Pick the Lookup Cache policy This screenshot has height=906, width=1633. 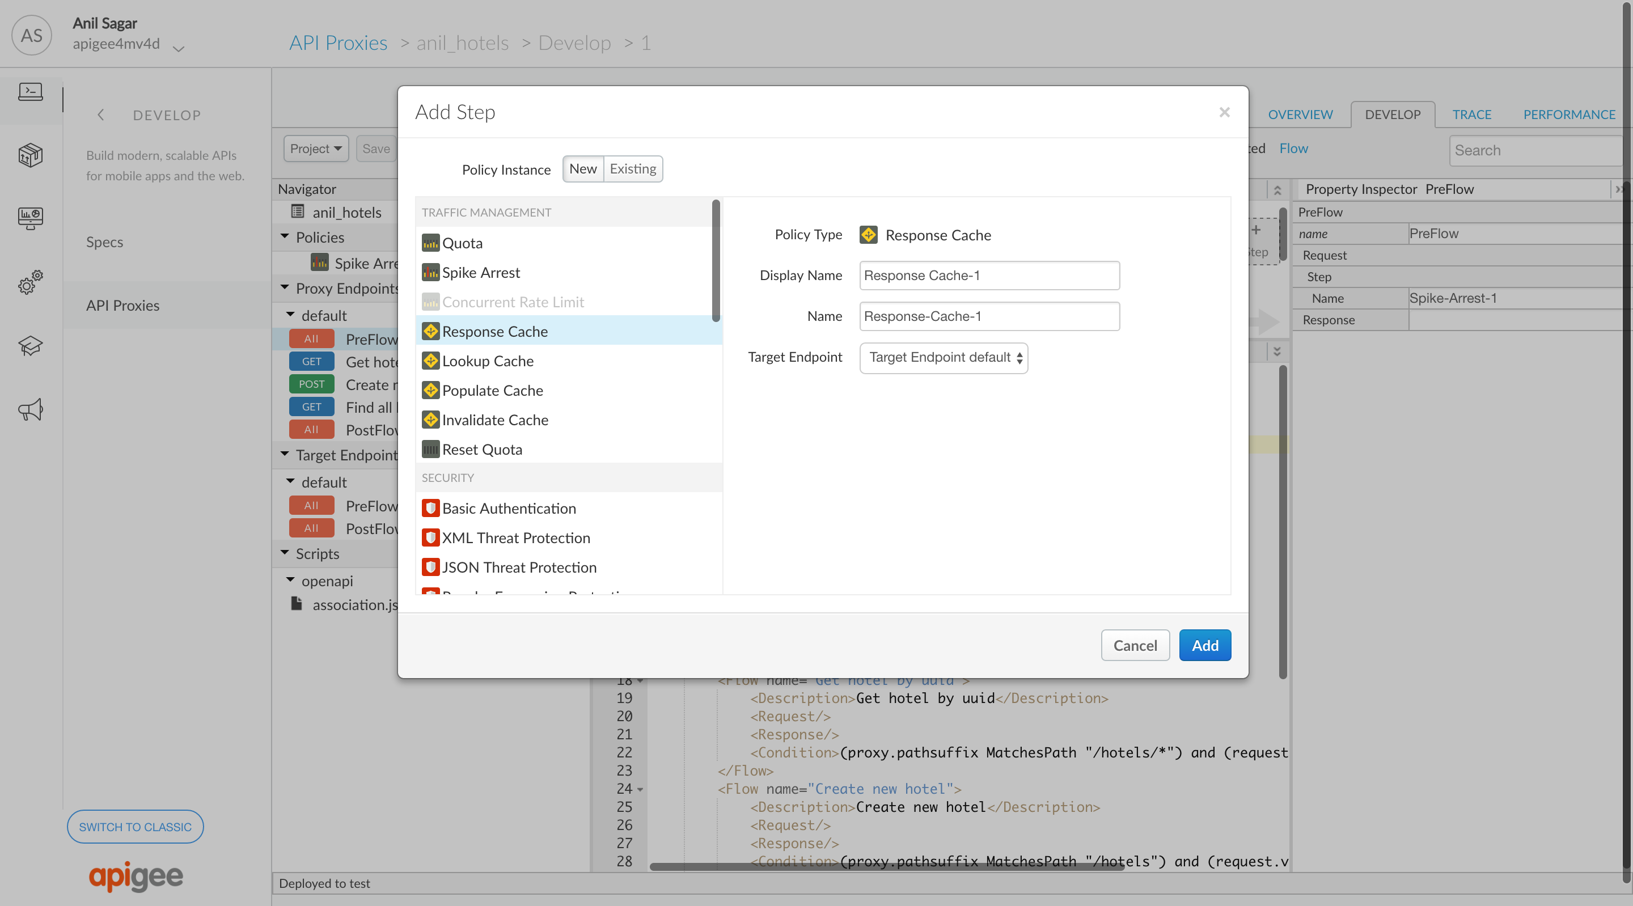click(488, 361)
